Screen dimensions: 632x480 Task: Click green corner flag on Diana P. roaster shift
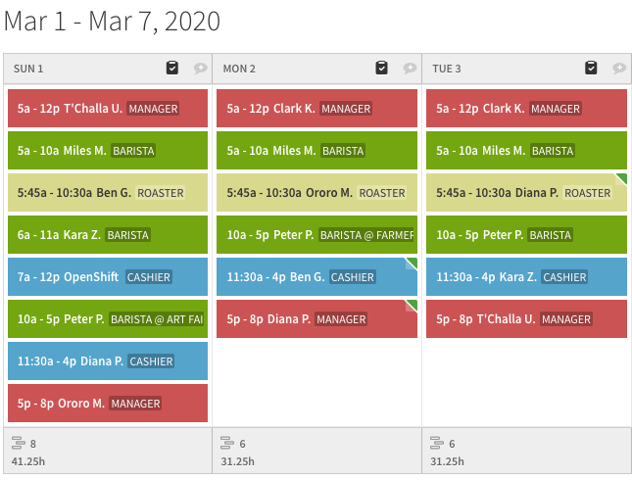click(621, 179)
